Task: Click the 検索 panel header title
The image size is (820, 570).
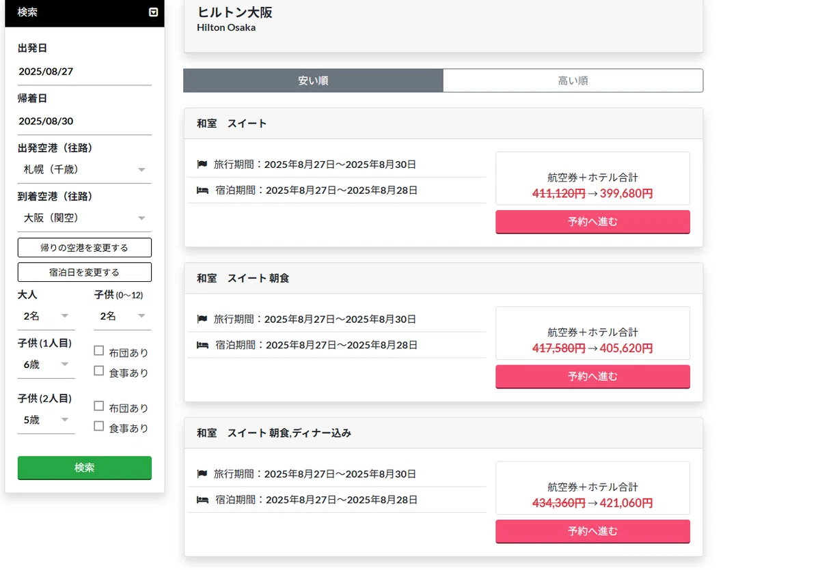Action: (x=27, y=12)
